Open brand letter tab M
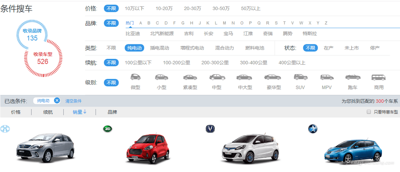The image size is (400, 172). [224, 23]
